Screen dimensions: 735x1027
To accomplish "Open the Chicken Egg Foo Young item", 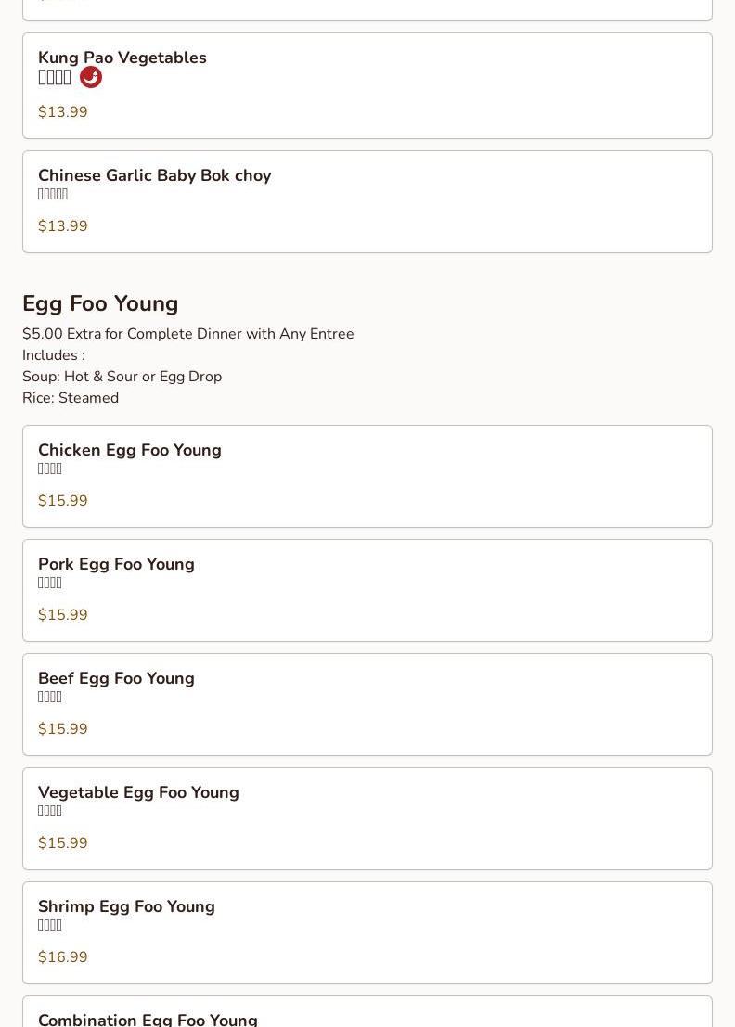I will (130, 450).
